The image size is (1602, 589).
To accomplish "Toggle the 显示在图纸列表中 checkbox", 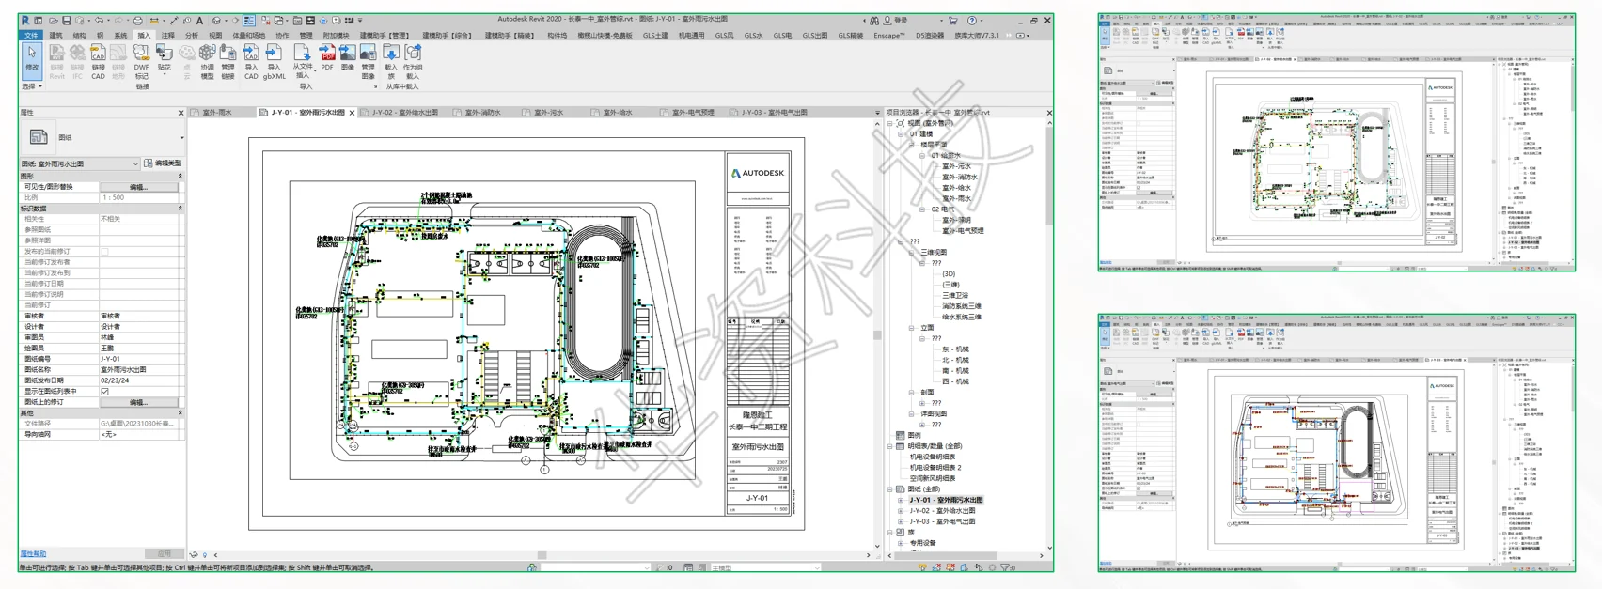I will (104, 392).
